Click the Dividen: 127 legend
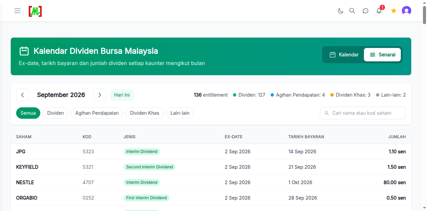 coord(249,95)
